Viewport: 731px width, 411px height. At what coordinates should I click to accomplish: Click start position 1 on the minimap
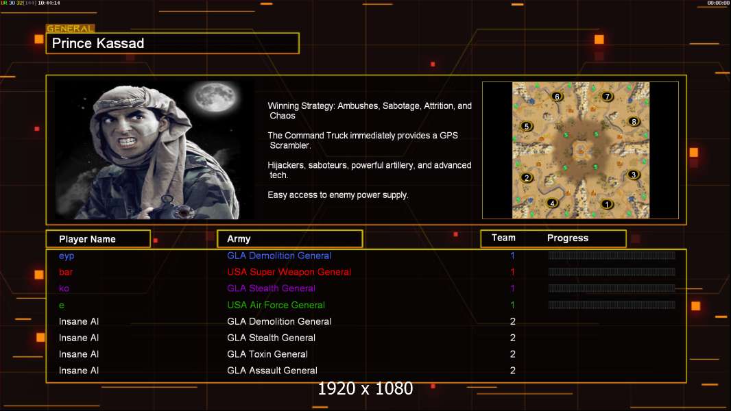(606, 204)
